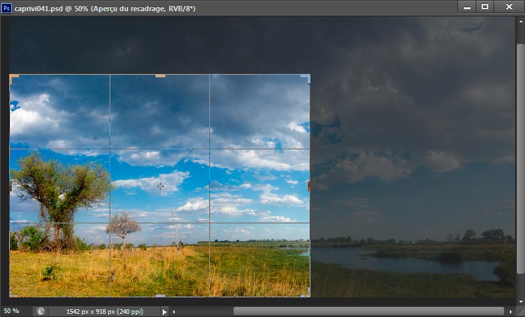The width and height of the screenshot is (525, 317).
Task: Click the small status bar icon beside zoom
Action: click(41, 311)
